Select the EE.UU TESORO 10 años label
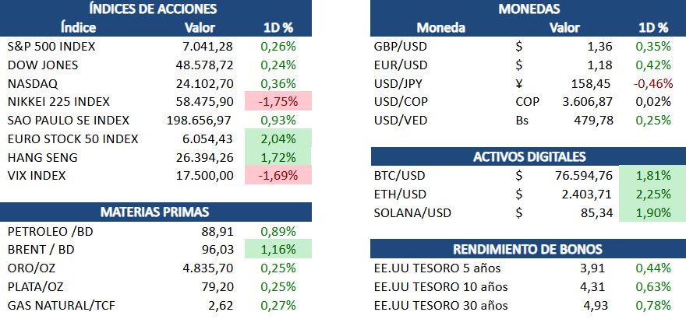This screenshot has width=686, height=319. pos(440,286)
